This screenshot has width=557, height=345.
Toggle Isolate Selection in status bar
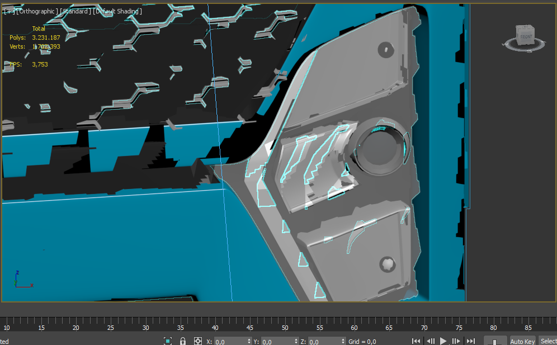(x=168, y=341)
